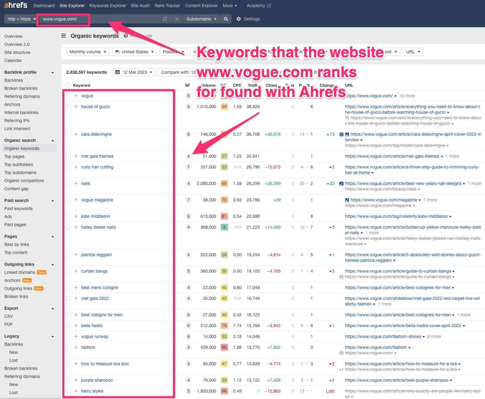Image resolution: width=485 pixels, height=399 pixels.
Task: Check the curly hair cutting checkbox
Action: [68, 167]
